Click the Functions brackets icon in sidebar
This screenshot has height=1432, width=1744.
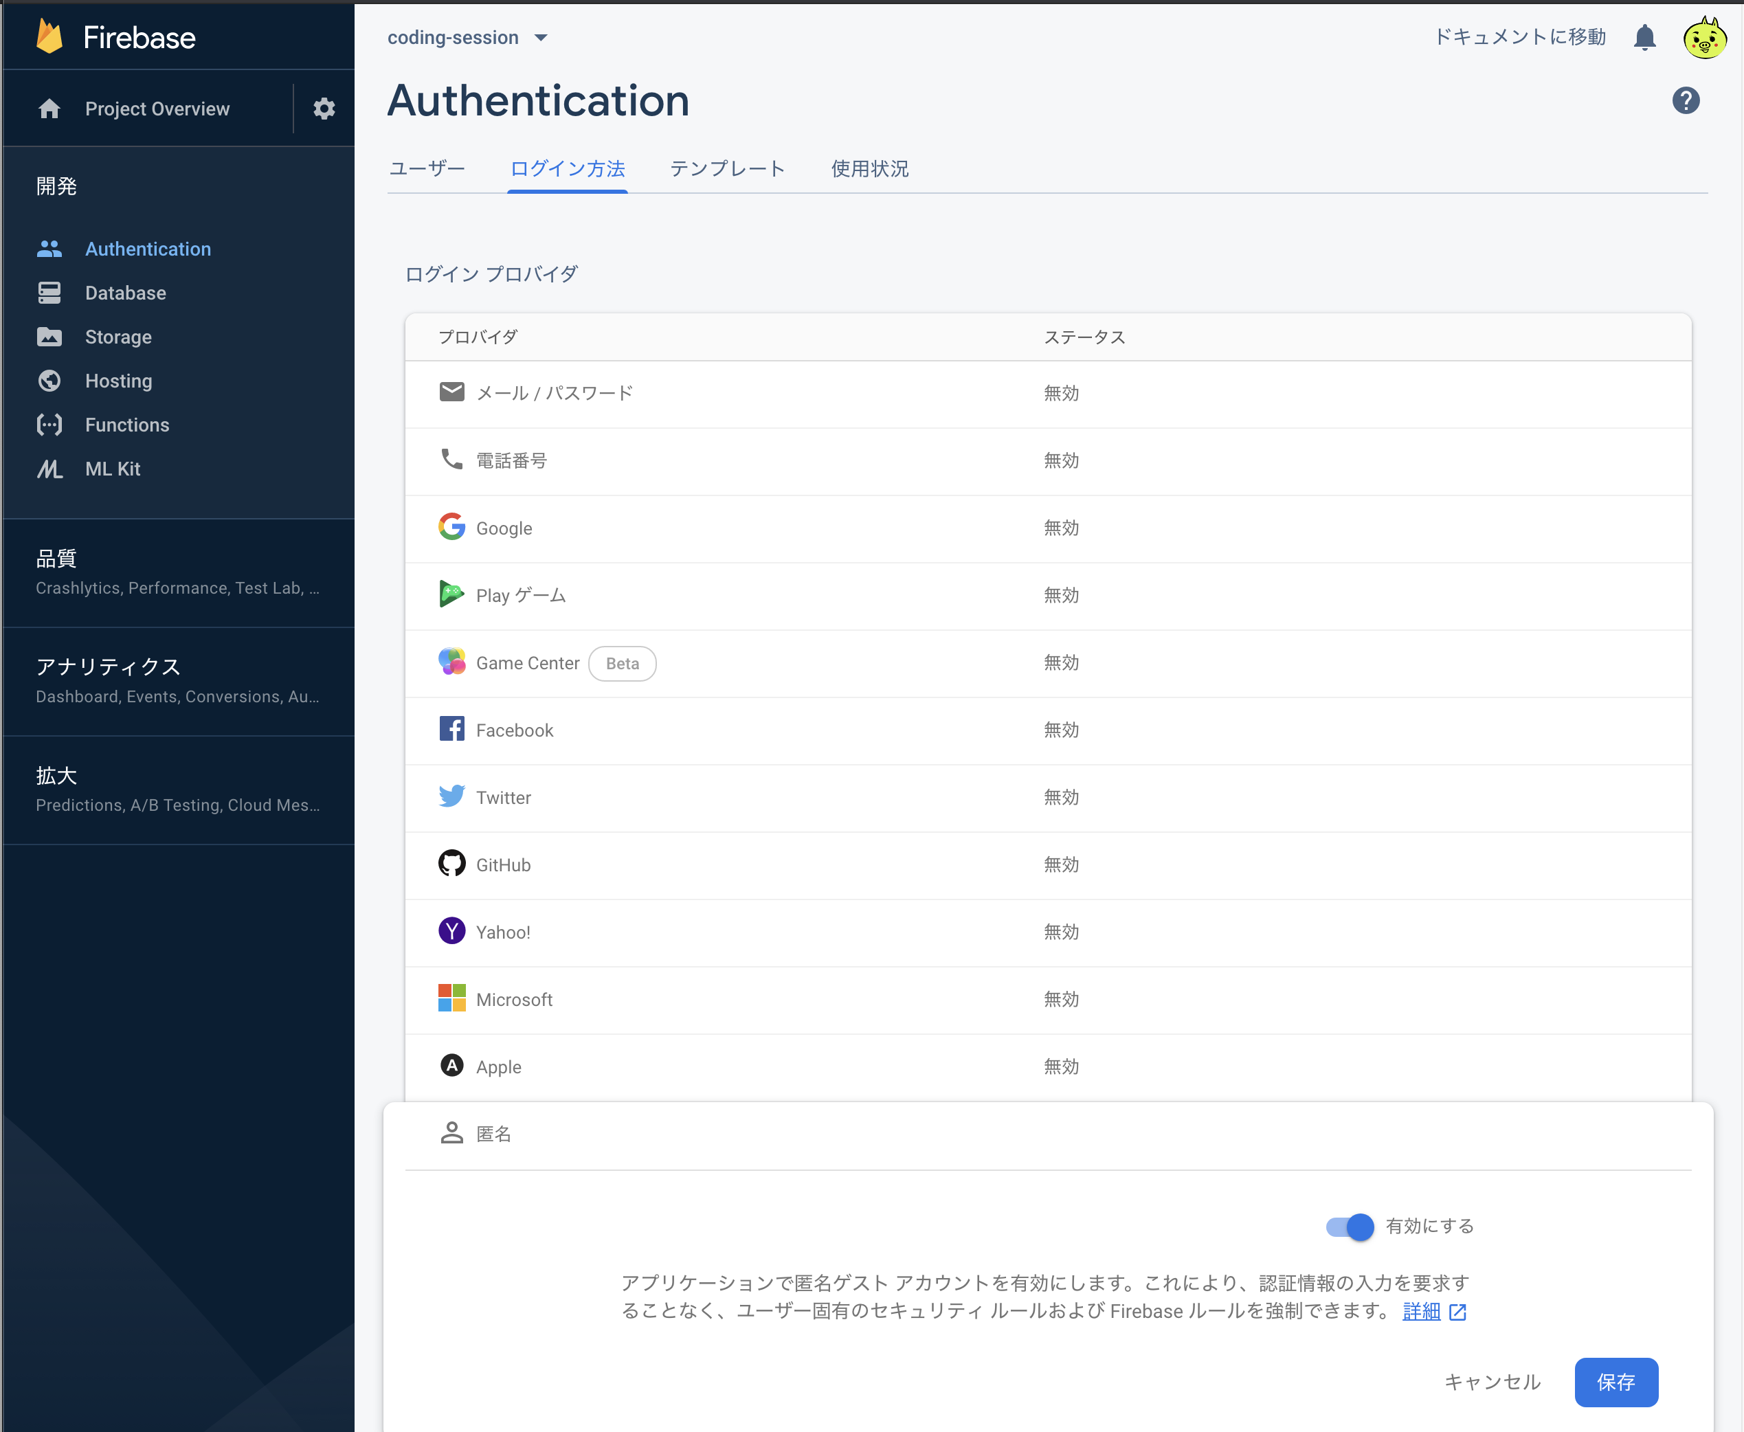49,425
